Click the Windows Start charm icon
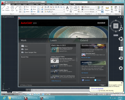Image resolution: width=125 pixels, height=100 pixels. click(121, 48)
